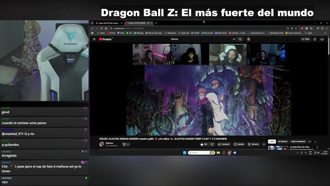Image resolution: width=330 pixels, height=186 pixels.
Task: Open the YouTube hamburger guide menu
Action: pos(94,39)
